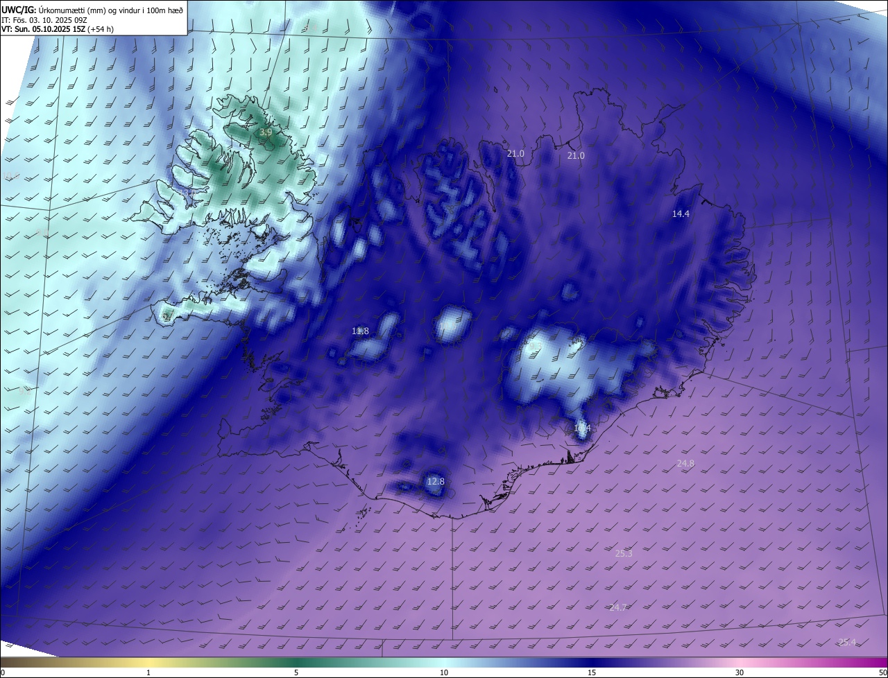
Task: Click the 12.8 value near the south coast
Action: 435,481
